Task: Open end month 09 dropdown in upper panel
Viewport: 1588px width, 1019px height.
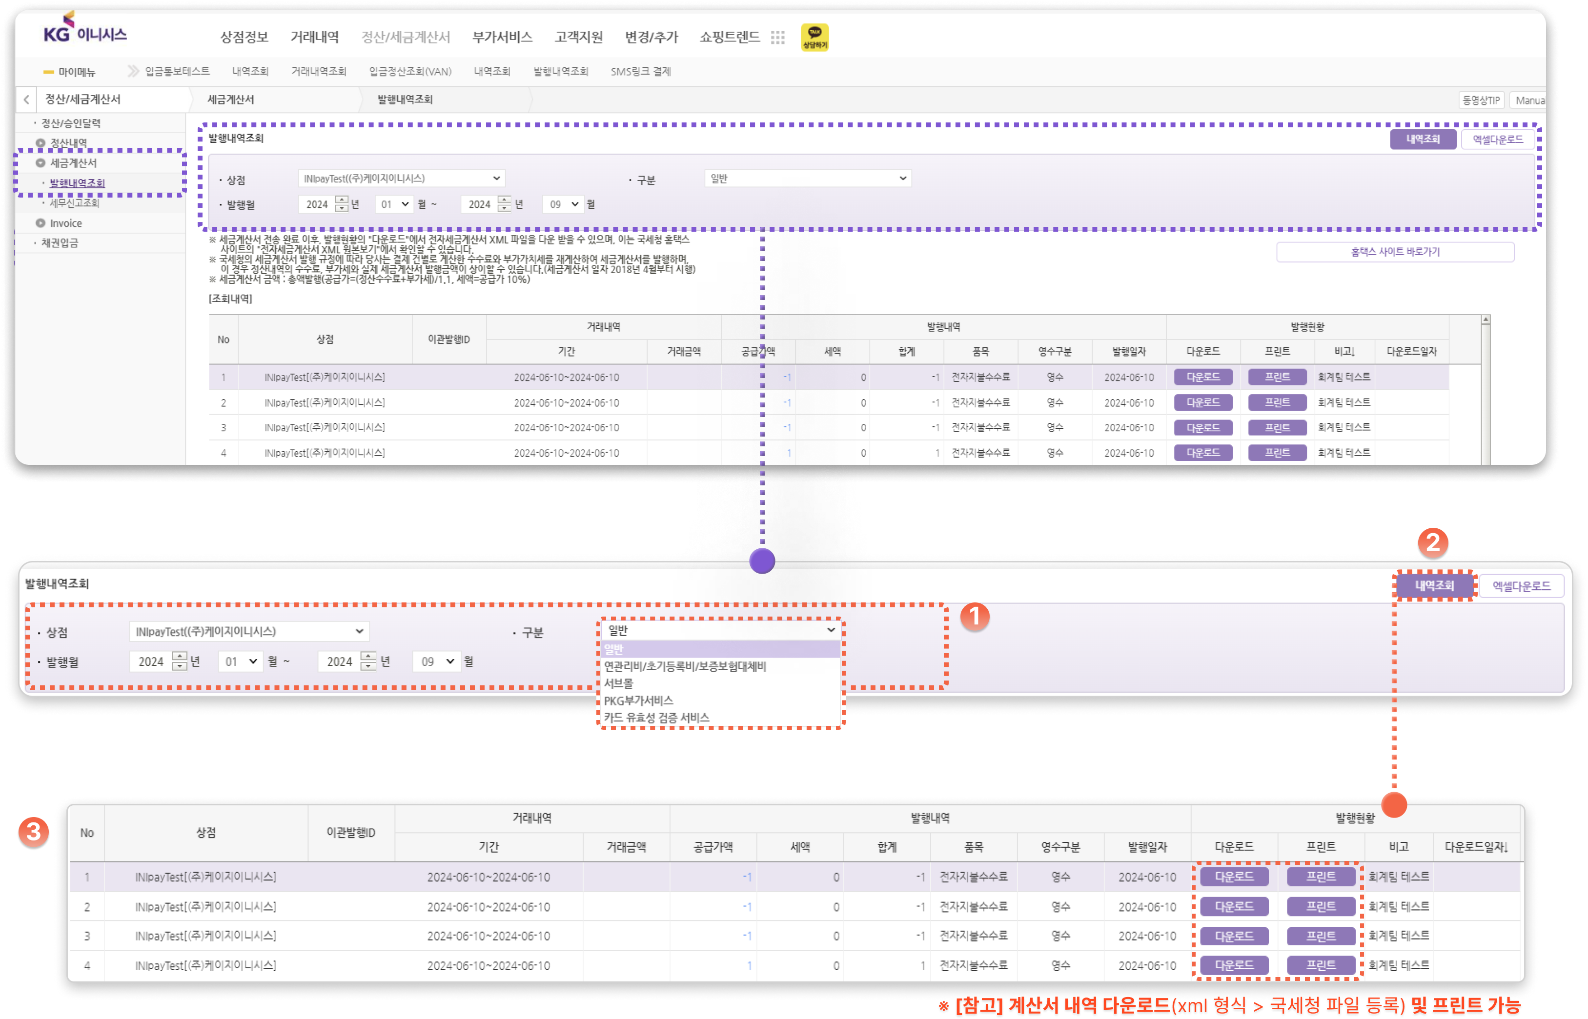Action: (x=563, y=204)
